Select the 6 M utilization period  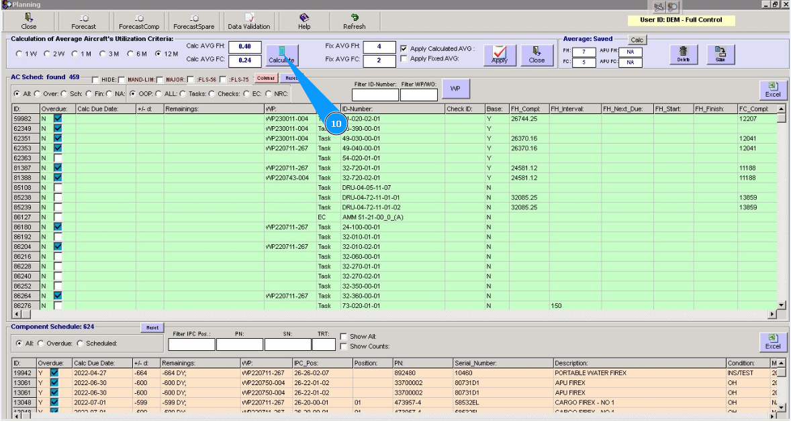pyautogui.click(x=131, y=54)
